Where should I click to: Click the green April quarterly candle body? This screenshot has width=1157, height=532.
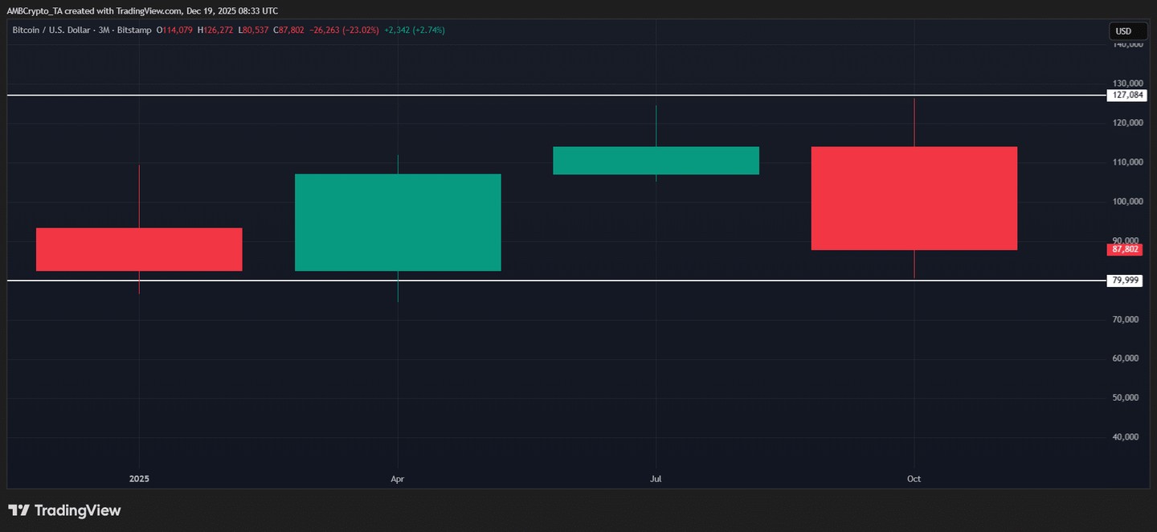pos(398,222)
